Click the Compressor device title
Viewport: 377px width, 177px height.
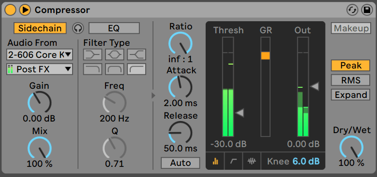pos(62,10)
